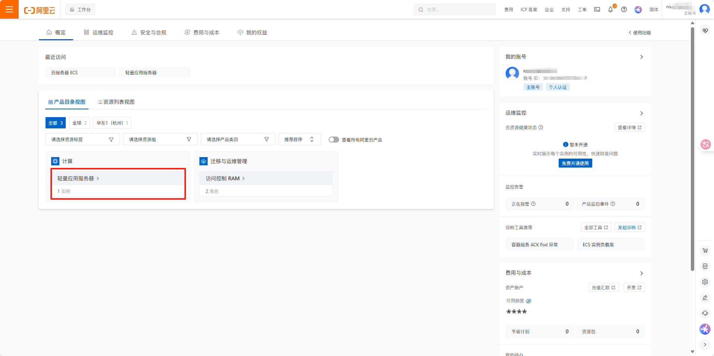
Task: Switch to the 安全与合规 tab
Action: (149, 32)
